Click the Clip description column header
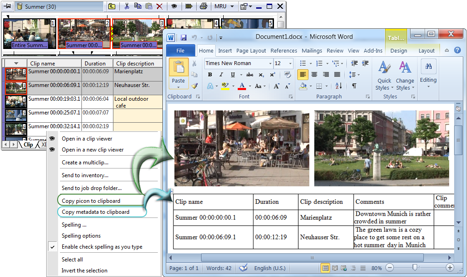This screenshot has width=467, height=277. click(138, 63)
